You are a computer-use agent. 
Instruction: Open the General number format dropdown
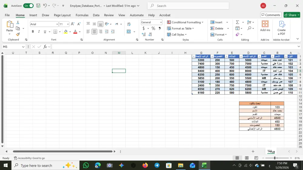pos(161,22)
